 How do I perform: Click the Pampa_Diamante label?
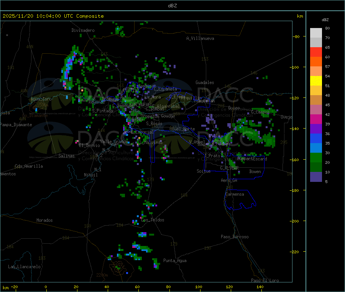pyautogui.click(x=16, y=125)
